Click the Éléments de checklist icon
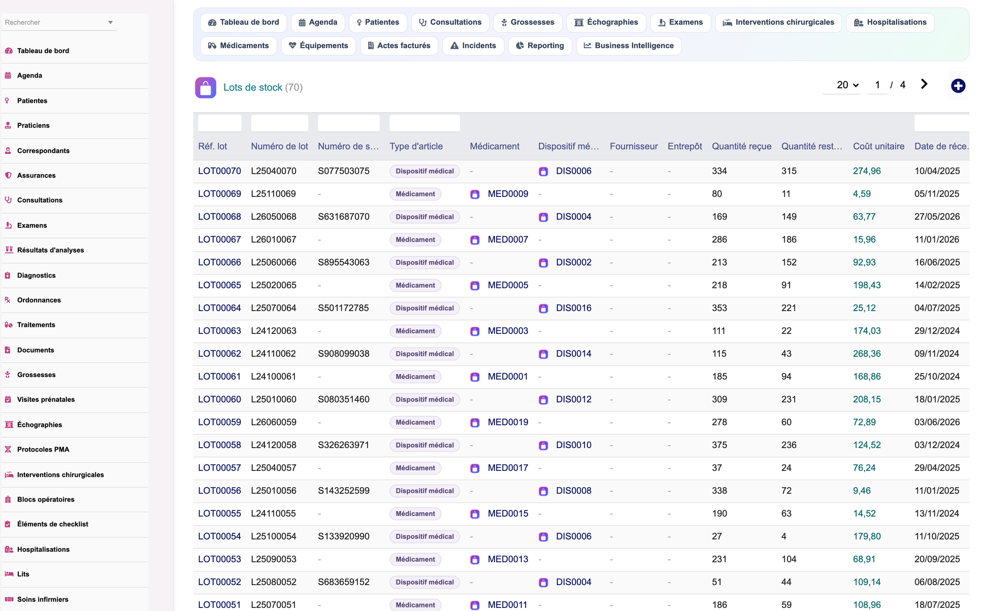The width and height of the screenshot is (988, 611). click(x=8, y=524)
